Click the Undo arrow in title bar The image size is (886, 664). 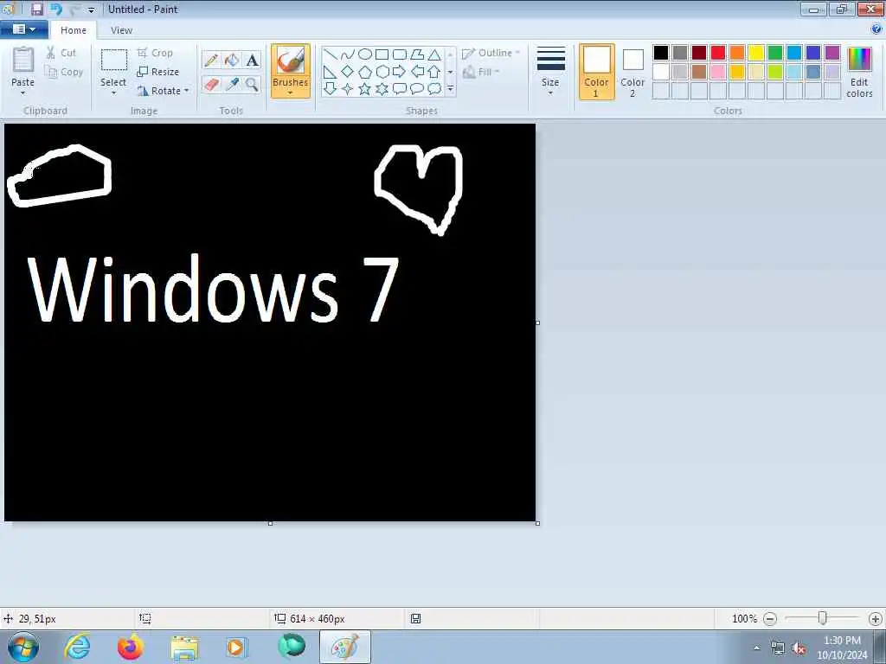click(55, 9)
